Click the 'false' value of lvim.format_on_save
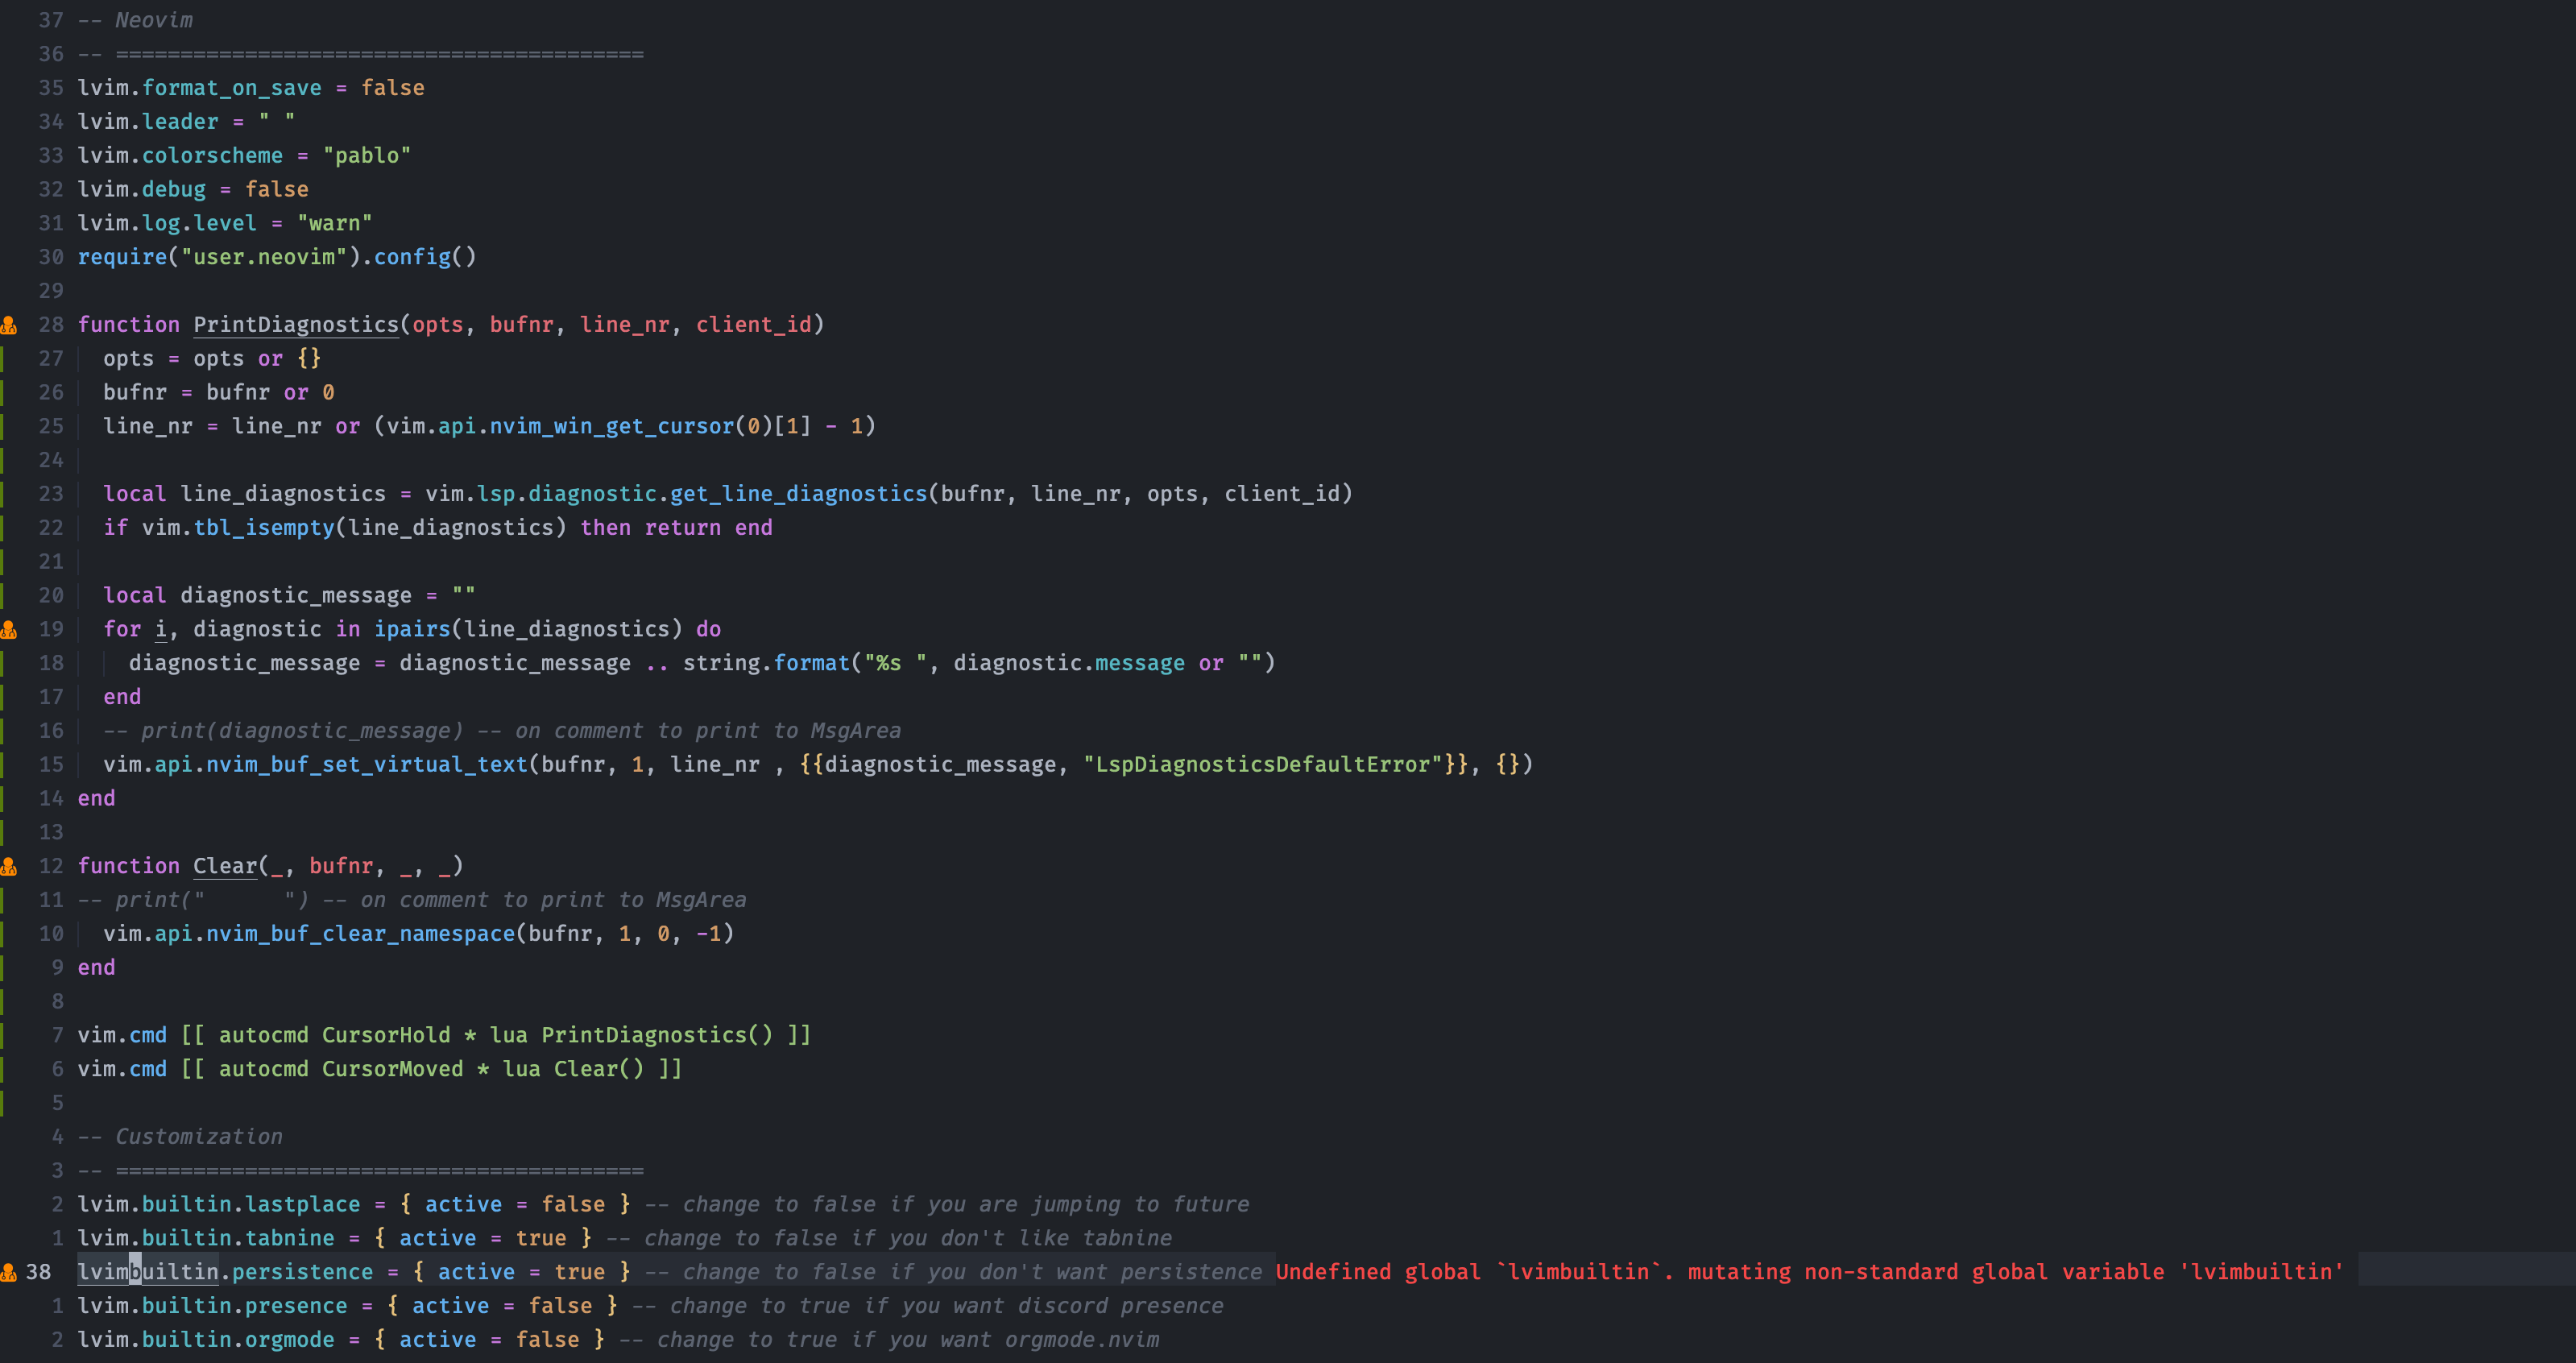Image resolution: width=2576 pixels, height=1363 pixels. pos(392,88)
